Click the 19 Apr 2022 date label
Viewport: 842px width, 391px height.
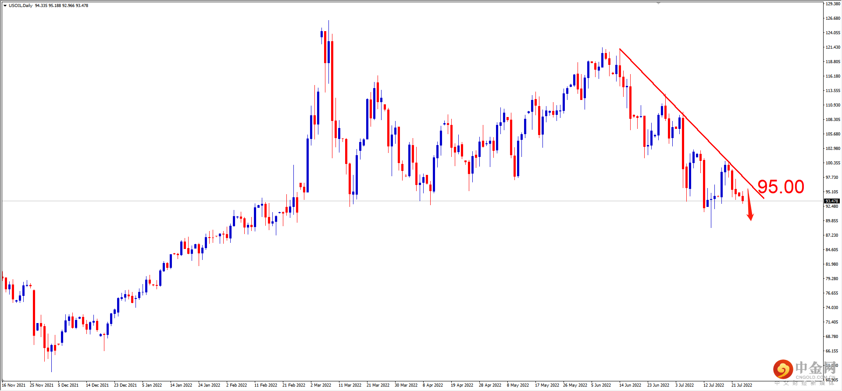(462, 385)
